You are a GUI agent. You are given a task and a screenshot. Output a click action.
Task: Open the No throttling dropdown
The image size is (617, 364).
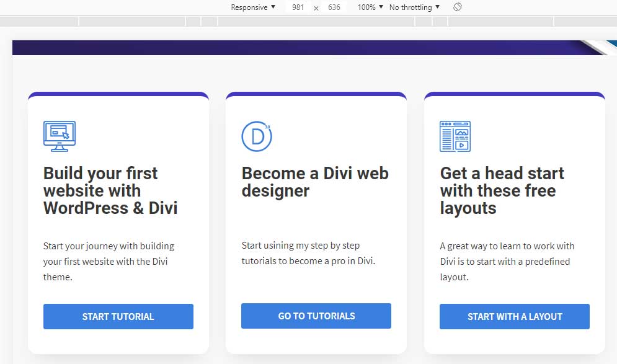pos(414,7)
